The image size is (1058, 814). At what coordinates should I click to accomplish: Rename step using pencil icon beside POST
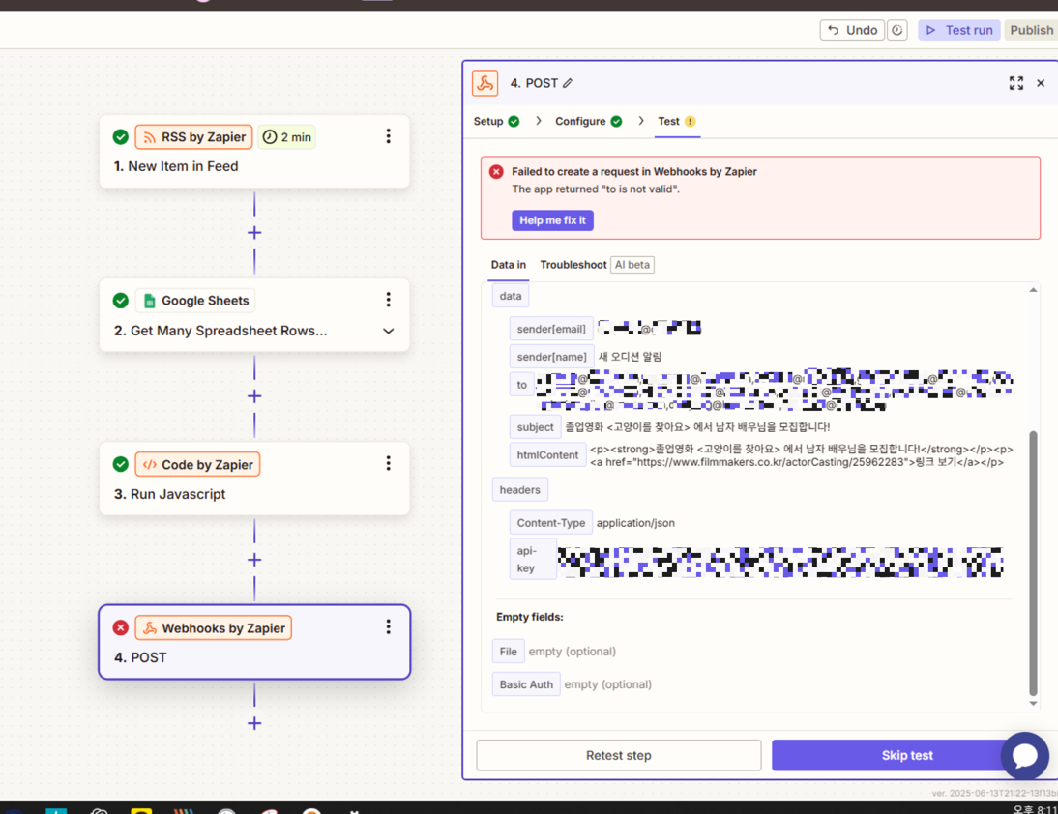coord(568,83)
